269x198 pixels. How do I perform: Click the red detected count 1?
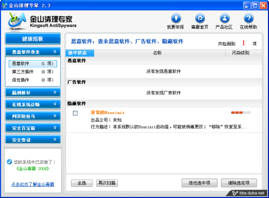243,43
